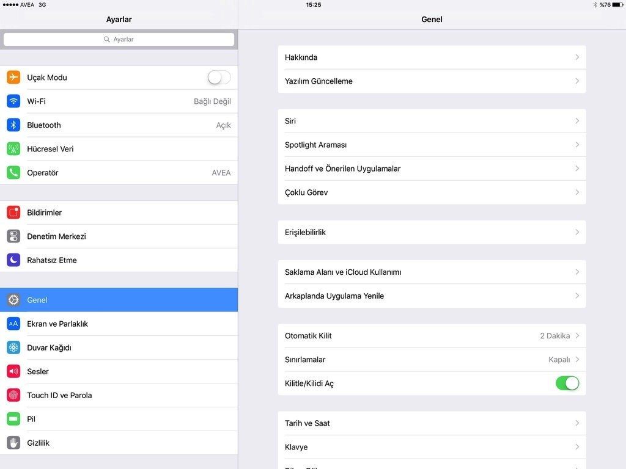This screenshot has width=626, height=469.
Task: Tap the Bluetooth icon in sidebar
Action: click(13, 125)
